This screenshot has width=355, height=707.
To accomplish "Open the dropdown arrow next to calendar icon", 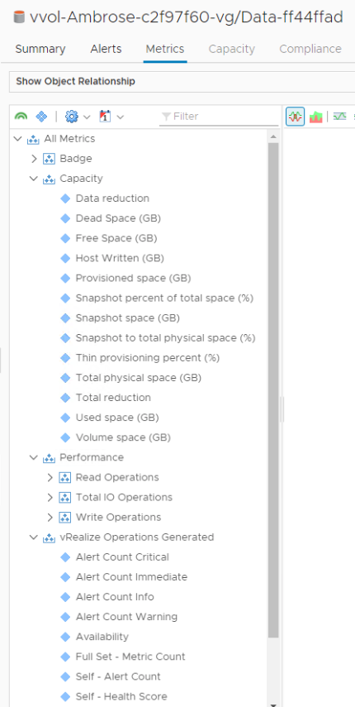I will pyautogui.click(x=121, y=117).
